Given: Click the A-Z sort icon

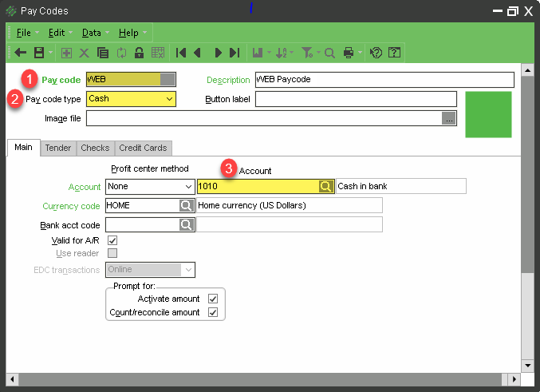Looking at the screenshot, I should [281, 53].
